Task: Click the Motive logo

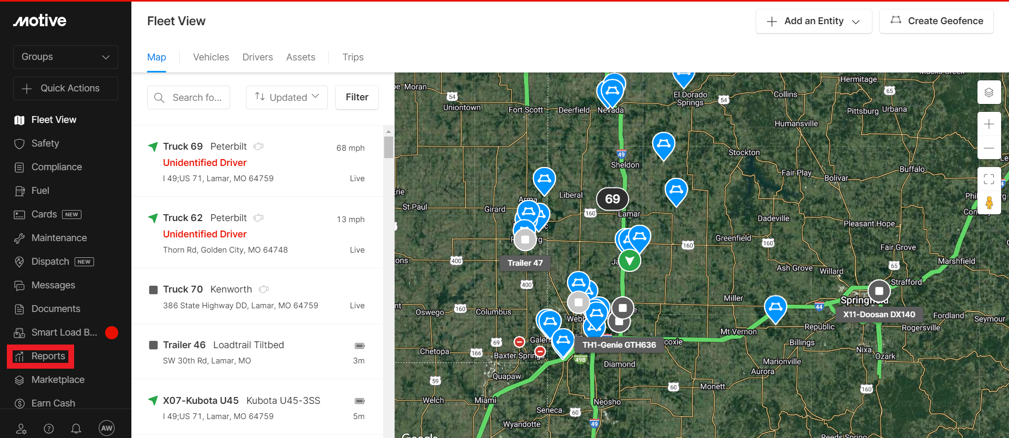Action: 40,20
